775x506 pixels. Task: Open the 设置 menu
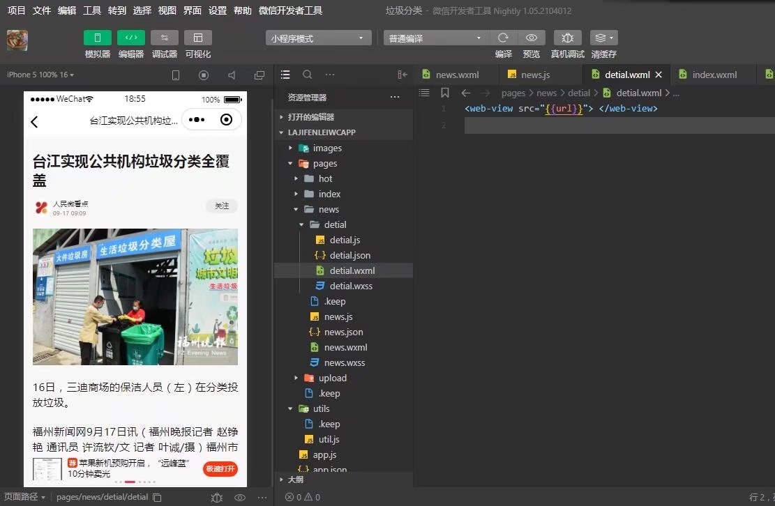click(x=218, y=10)
